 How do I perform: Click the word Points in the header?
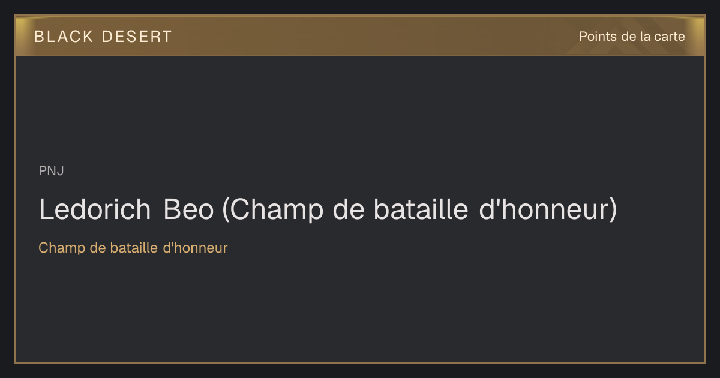tap(598, 37)
